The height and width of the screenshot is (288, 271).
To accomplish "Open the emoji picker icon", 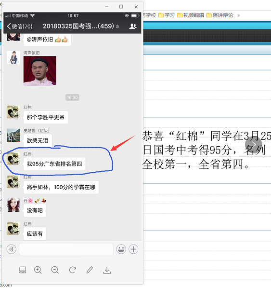I will coord(121,249).
